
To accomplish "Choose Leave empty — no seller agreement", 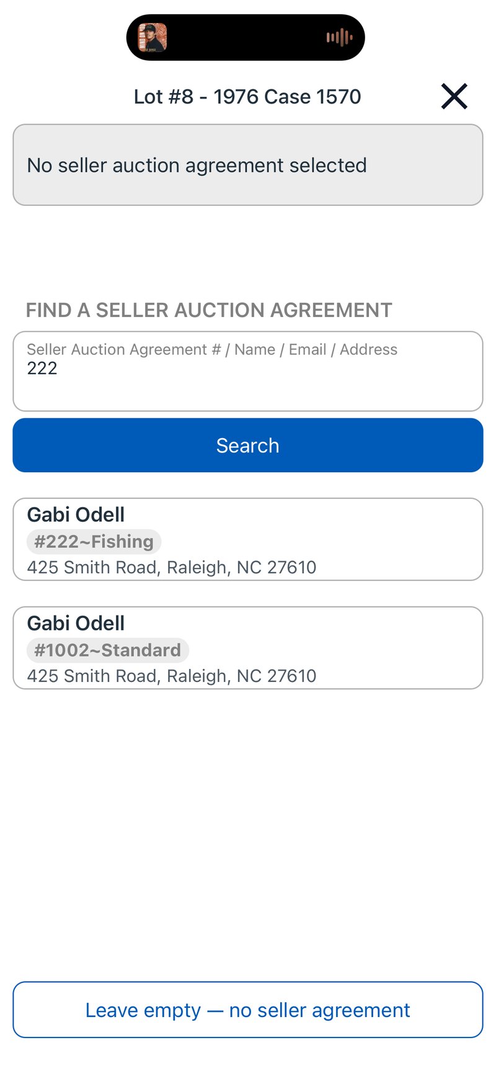I will (x=248, y=1010).
